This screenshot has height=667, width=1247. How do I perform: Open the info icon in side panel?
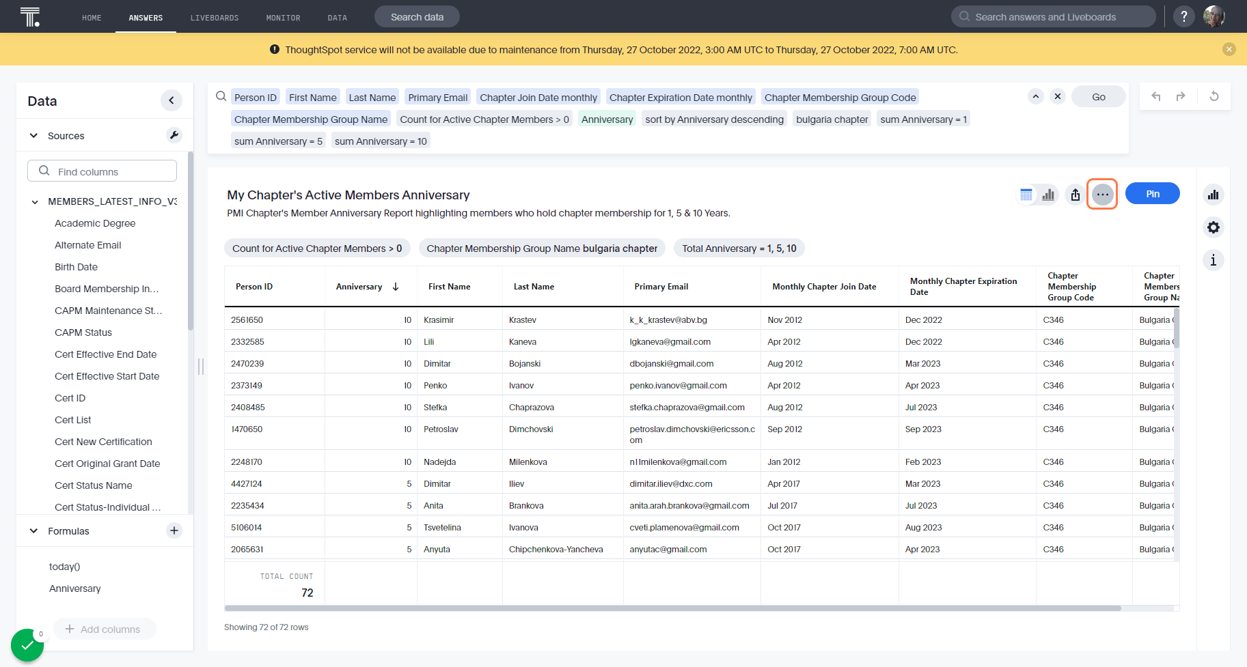tap(1214, 260)
